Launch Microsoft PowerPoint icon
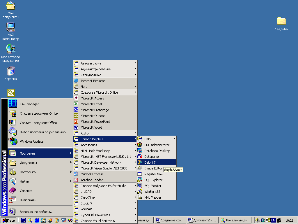Screen dimensions: 298x224 tap(76, 122)
